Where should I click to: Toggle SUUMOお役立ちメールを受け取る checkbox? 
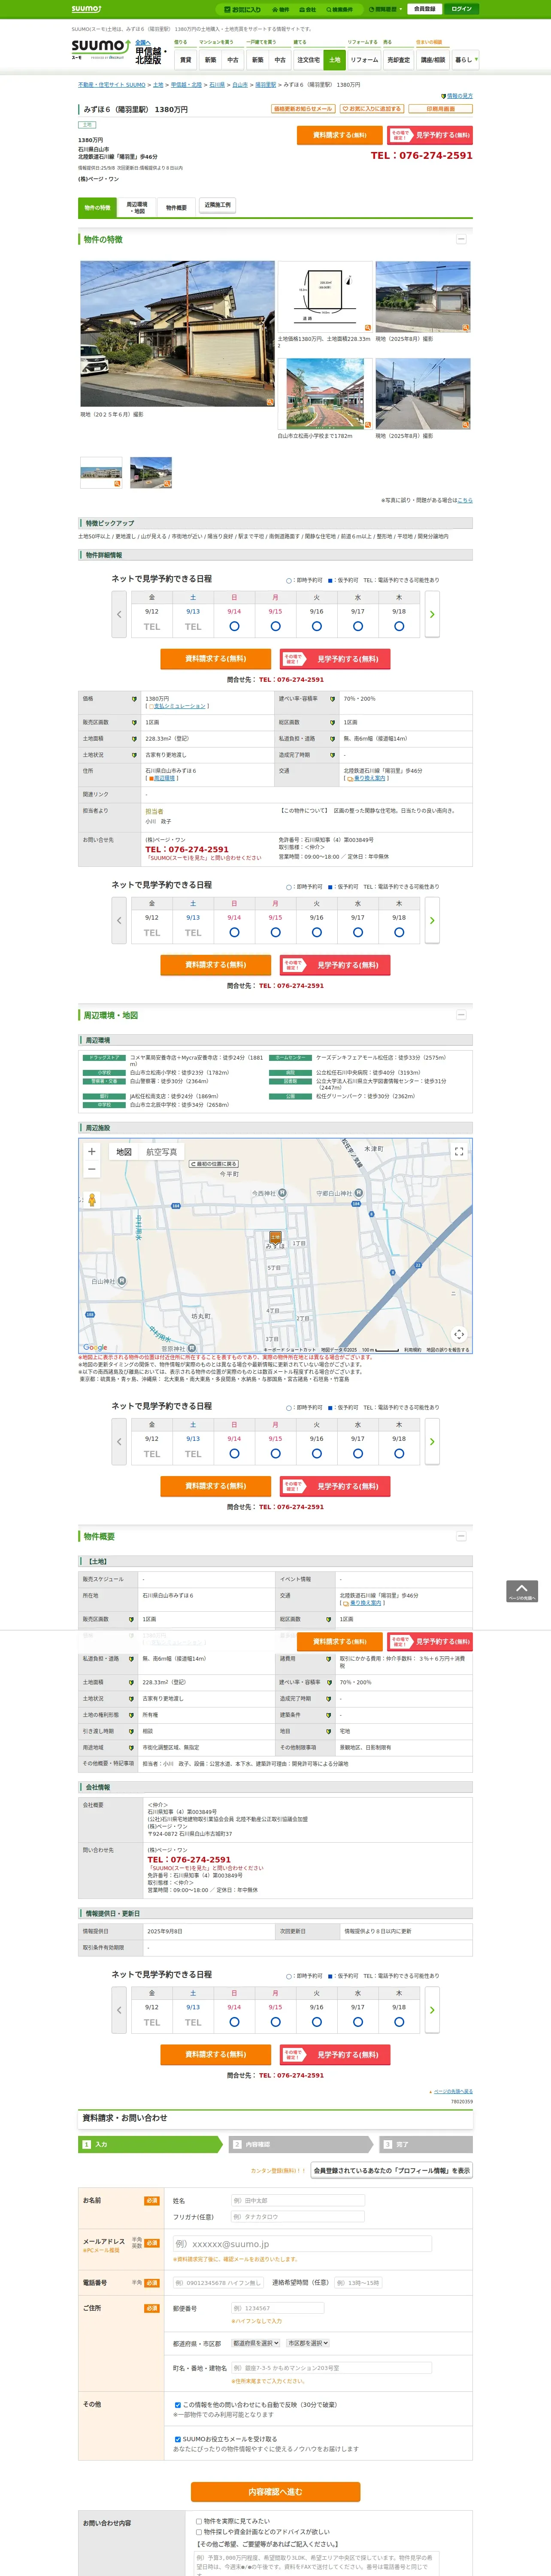178,2439
